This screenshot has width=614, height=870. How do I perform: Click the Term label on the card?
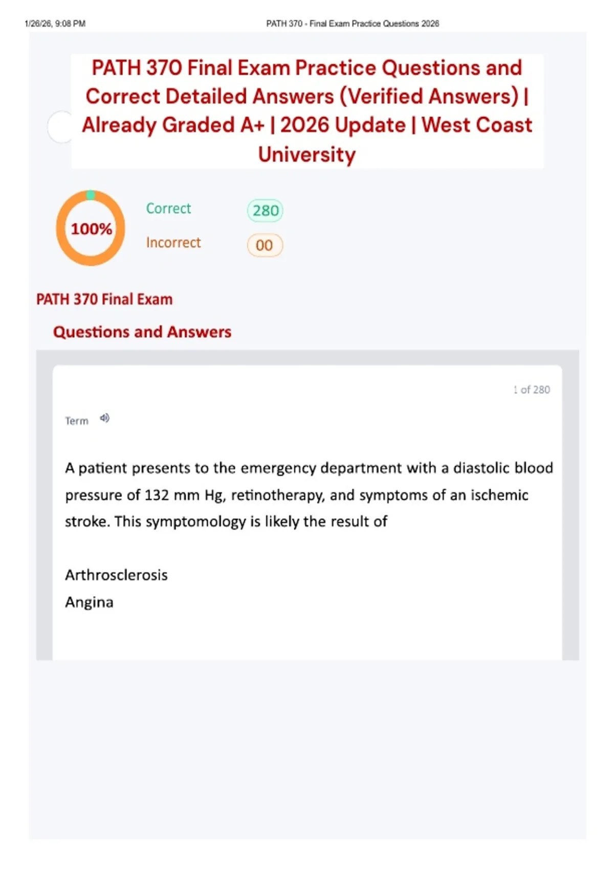tap(77, 421)
